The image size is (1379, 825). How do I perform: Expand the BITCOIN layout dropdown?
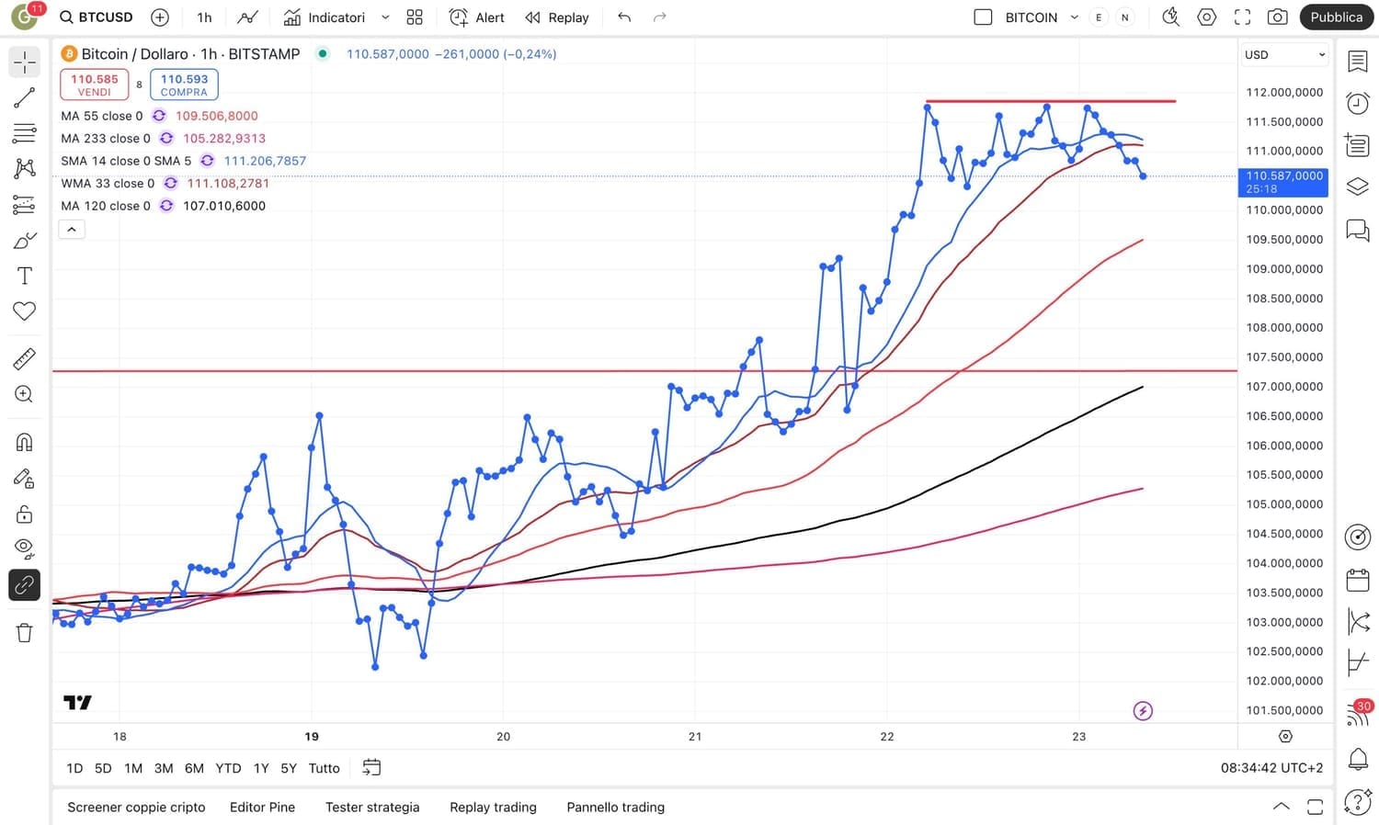click(1074, 17)
